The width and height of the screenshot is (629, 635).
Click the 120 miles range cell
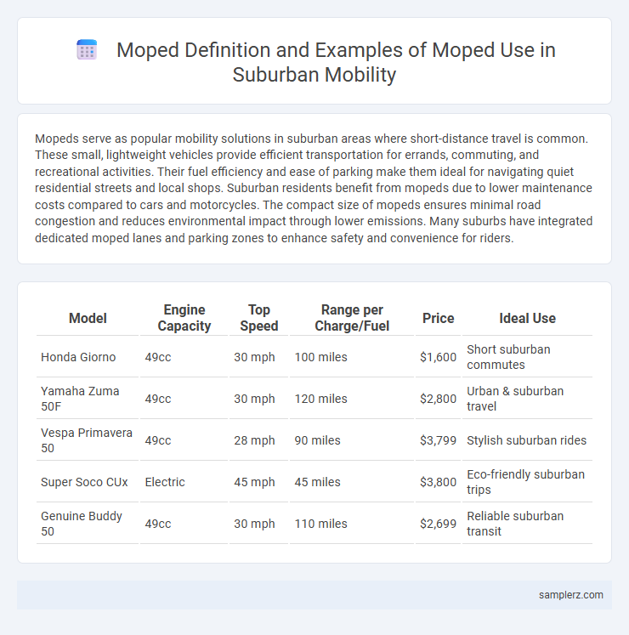(x=352, y=399)
